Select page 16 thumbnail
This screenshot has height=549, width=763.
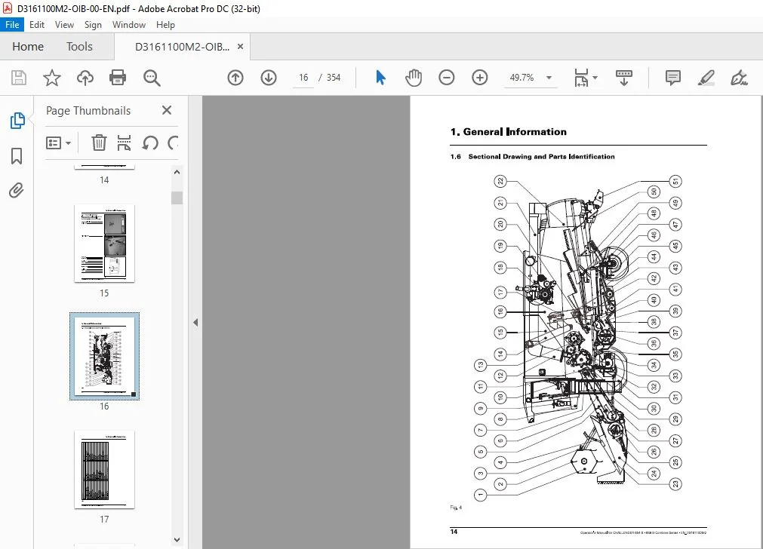(x=105, y=357)
